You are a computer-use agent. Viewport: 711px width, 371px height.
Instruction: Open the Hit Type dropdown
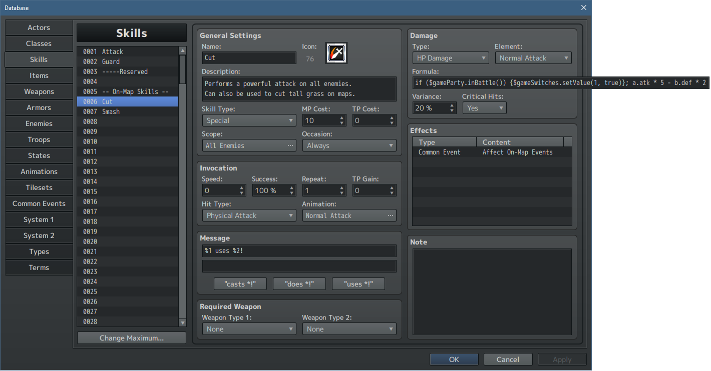249,215
